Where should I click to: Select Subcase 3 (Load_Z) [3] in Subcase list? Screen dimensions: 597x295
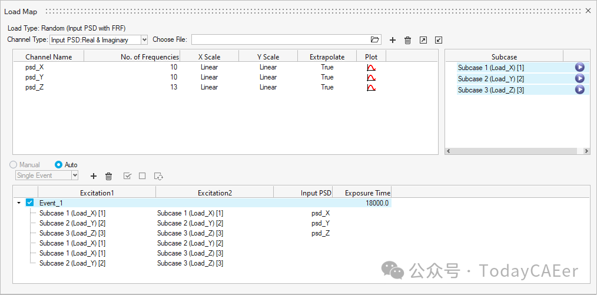pos(491,90)
